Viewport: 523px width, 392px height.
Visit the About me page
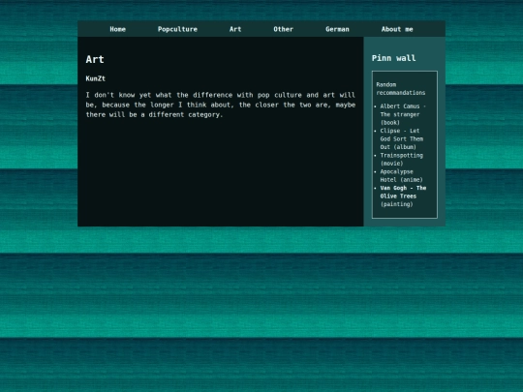(397, 29)
